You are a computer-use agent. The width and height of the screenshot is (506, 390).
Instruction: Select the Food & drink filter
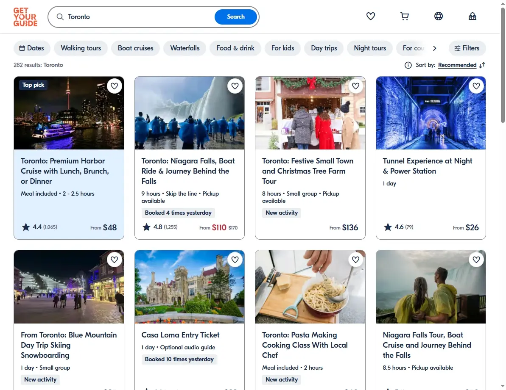click(x=235, y=48)
